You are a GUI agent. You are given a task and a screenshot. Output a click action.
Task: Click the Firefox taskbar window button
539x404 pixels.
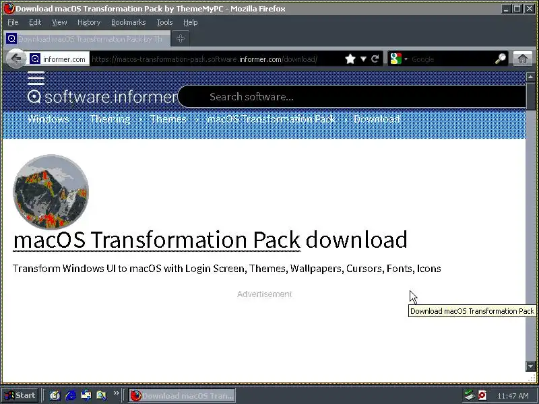pos(182,395)
